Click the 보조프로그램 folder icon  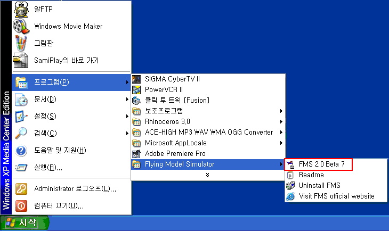click(136, 111)
